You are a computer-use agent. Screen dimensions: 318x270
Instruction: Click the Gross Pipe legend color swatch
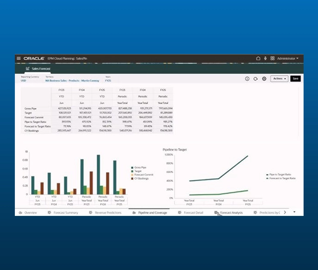[x=132, y=167]
